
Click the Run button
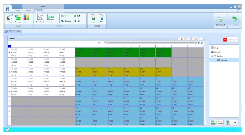pos(232,122)
